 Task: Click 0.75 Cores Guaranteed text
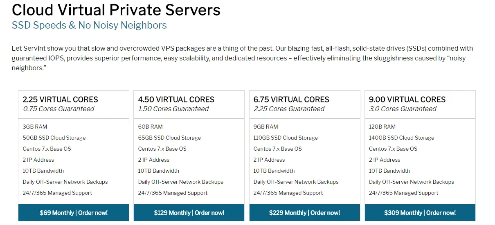[59, 109]
